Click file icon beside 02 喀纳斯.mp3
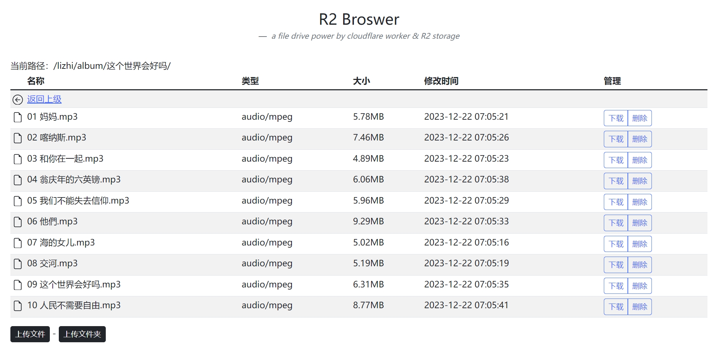This screenshot has width=720, height=353. (x=18, y=138)
